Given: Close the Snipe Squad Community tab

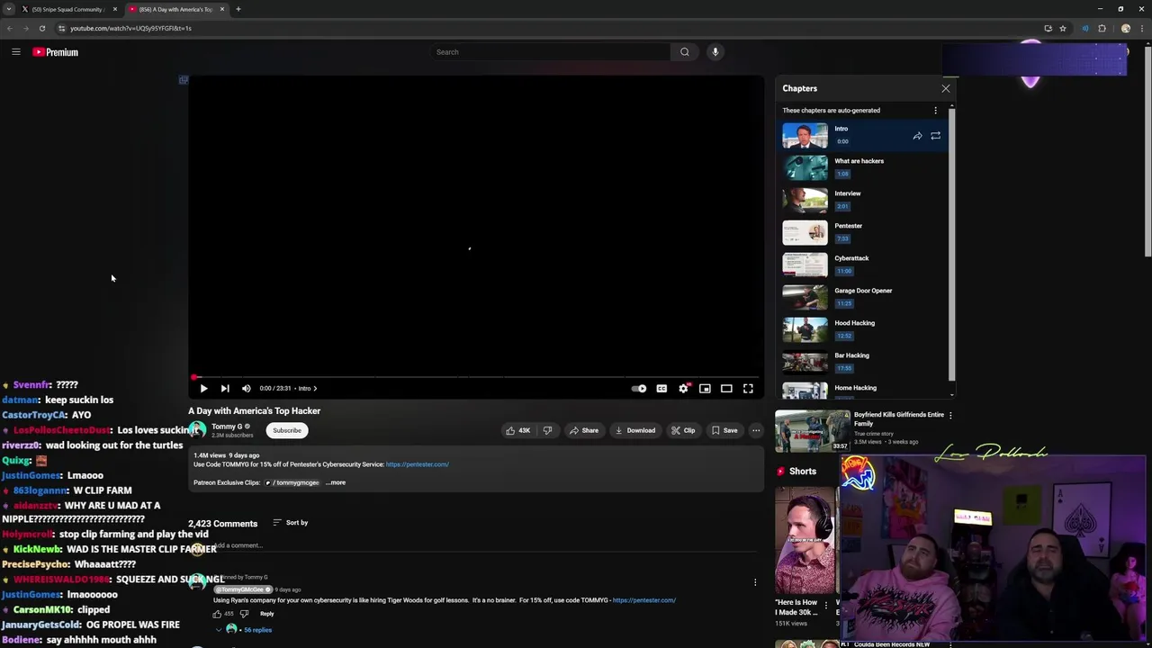Looking at the screenshot, I should [114, 9].
